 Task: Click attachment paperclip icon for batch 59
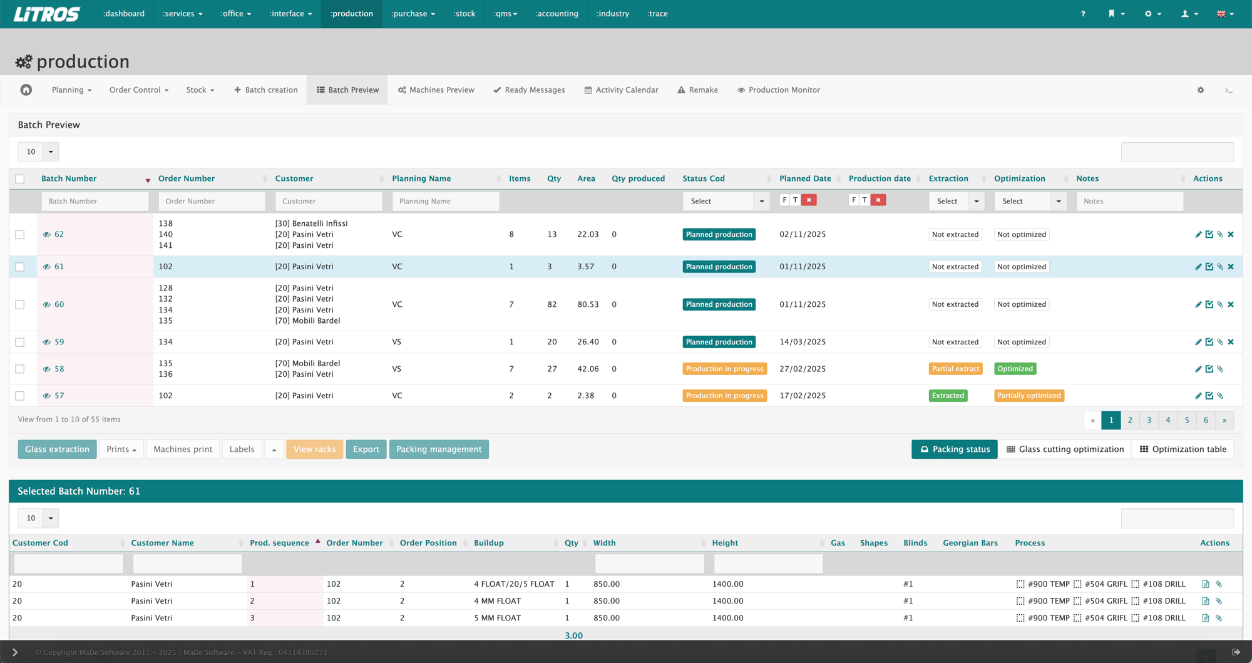point(1220,342)
